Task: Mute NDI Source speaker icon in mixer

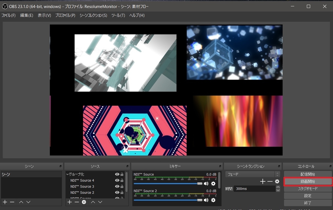Action: 206,184
